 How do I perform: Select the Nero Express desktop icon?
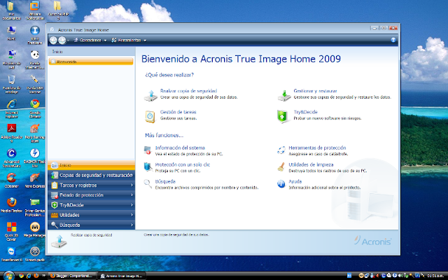pyautogui.click(x=35, y=181)
